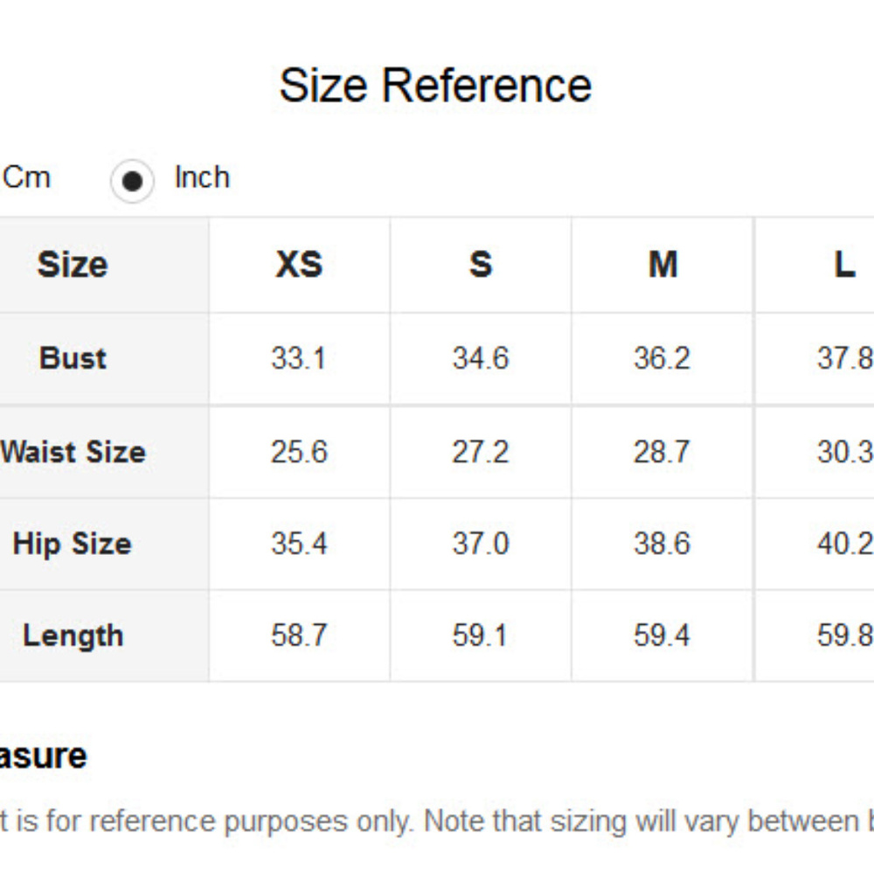Click the Inch unit label
874x874 pixels.
[x=202, y=177]
